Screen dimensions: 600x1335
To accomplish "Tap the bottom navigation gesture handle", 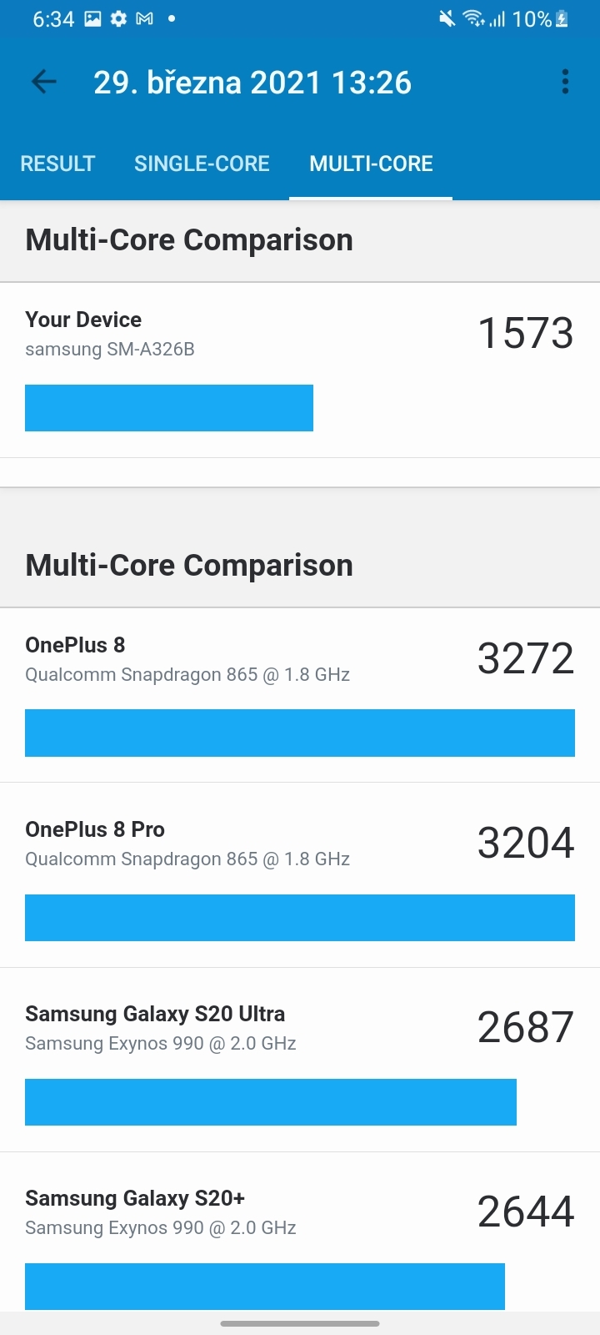I will click(300, 1323).
